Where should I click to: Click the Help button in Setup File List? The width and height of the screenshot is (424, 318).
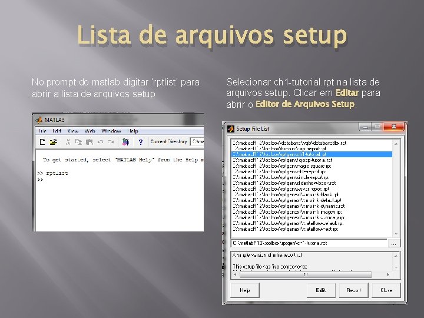(x=245, y=290)
